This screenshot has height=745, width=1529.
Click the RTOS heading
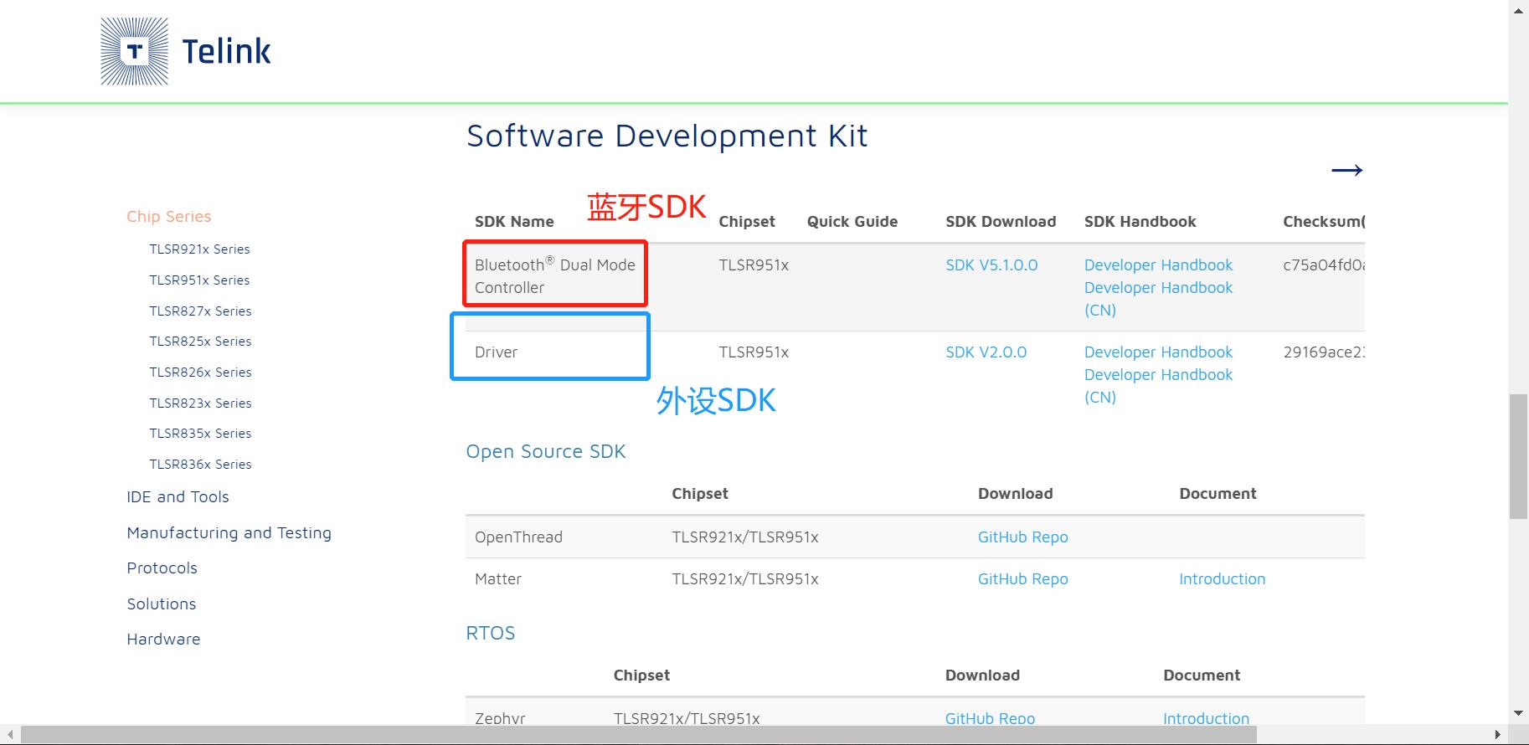491,634
